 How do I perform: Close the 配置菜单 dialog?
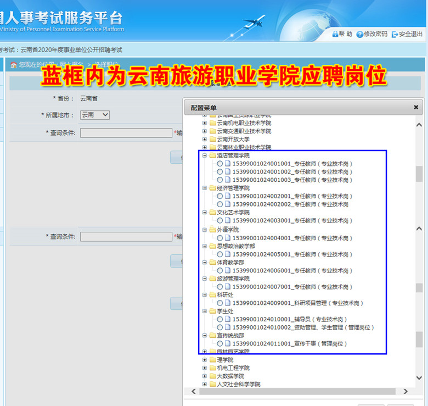point(416,107)
